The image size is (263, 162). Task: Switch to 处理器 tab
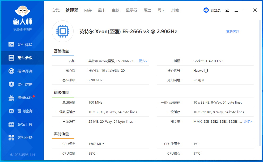tap(72, 10)
